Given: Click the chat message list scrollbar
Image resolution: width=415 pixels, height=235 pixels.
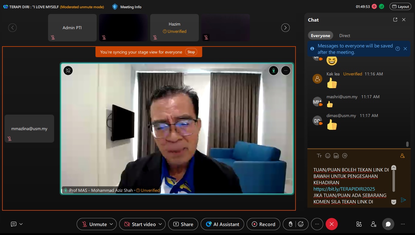Looking at the screenshot, I should [x=407, y=144].
